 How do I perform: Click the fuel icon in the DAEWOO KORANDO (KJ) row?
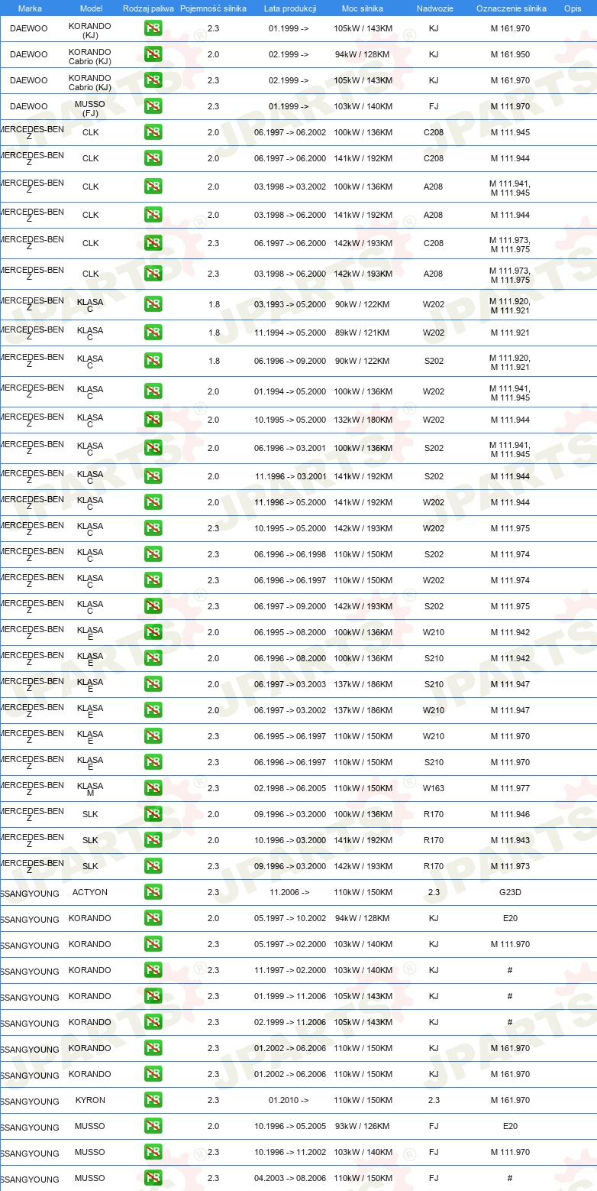click(x=153, y=28)
